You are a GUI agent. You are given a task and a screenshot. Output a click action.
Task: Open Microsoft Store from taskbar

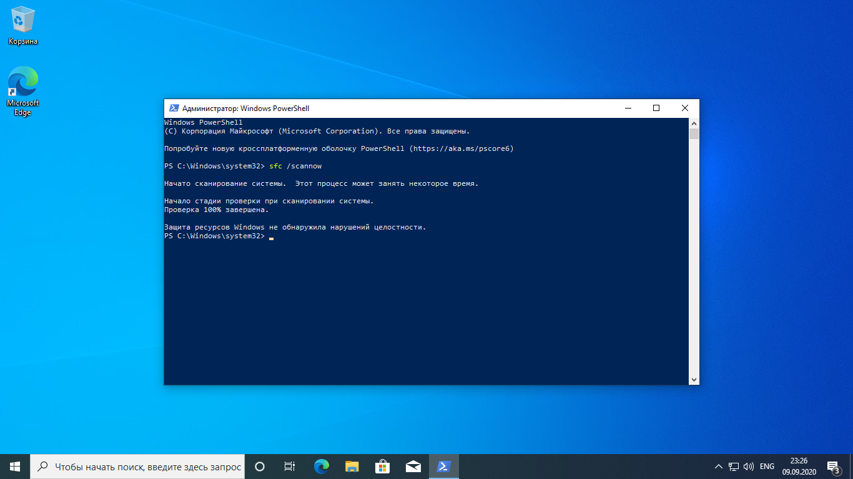[x=383, y=467]
